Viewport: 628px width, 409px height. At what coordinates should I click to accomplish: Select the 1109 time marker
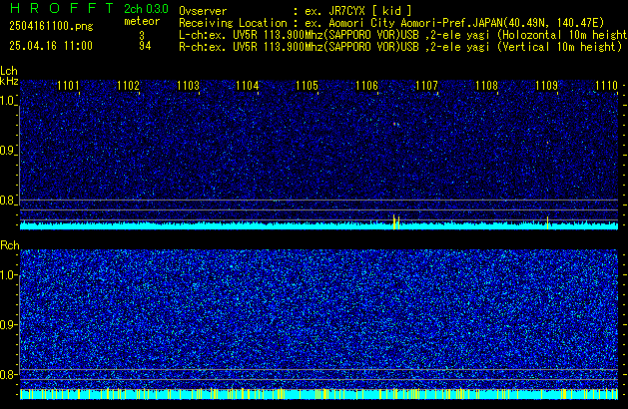[546, 86]
